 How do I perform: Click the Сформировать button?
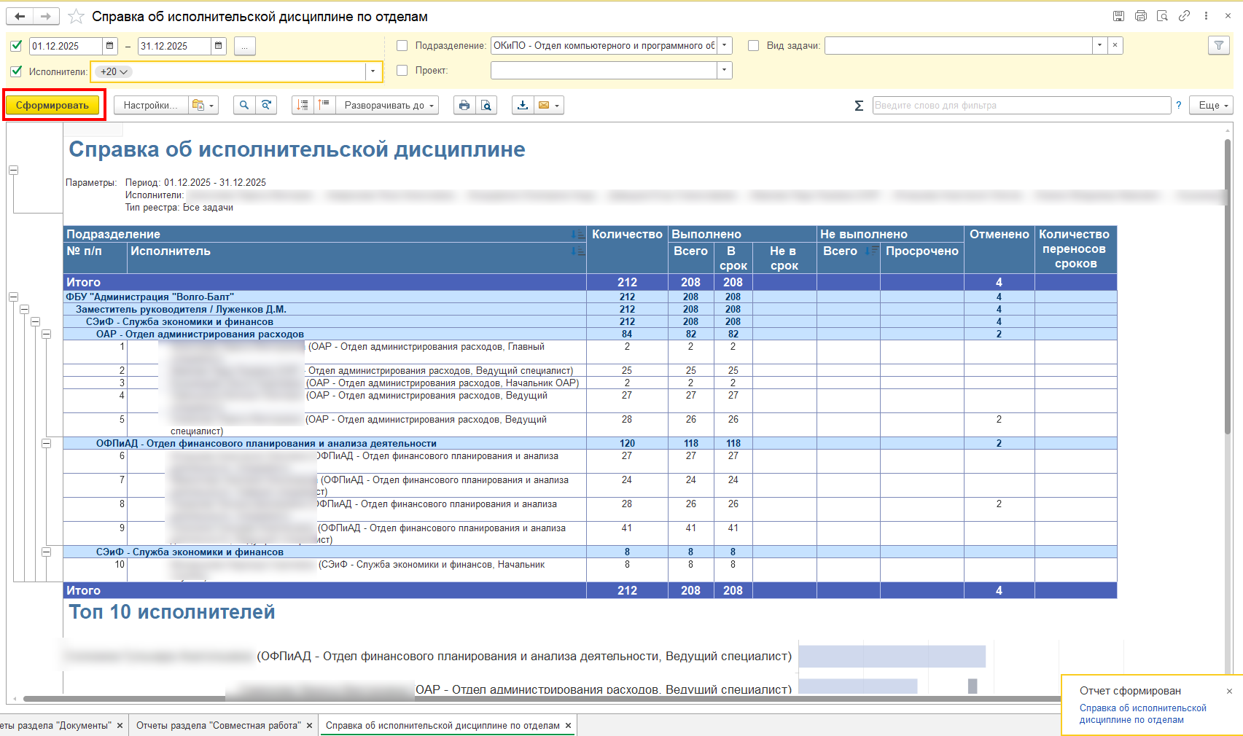[x=52, y=106]
